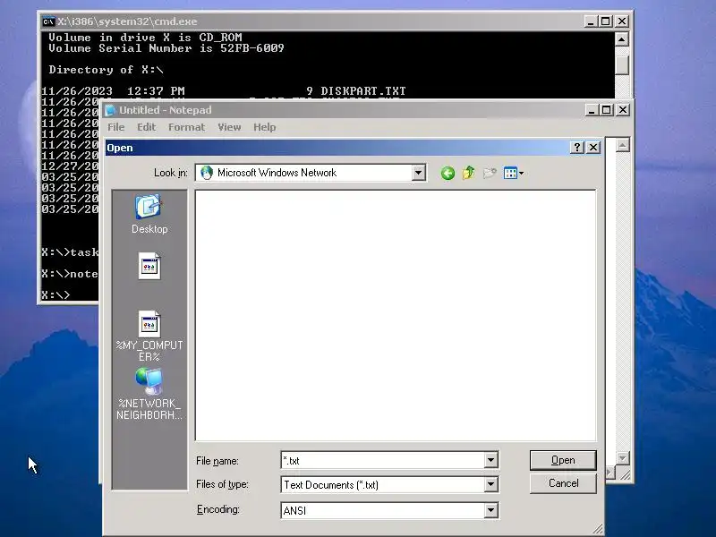Image resolution: width=716 pixels, height=537 pixels.
Task: Expand the Encoding dropdown
Action: click(x=490, y=510)
